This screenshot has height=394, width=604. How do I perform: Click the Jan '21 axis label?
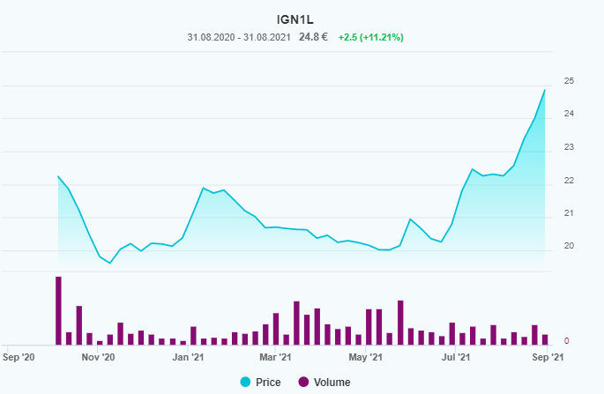point(188,357)
